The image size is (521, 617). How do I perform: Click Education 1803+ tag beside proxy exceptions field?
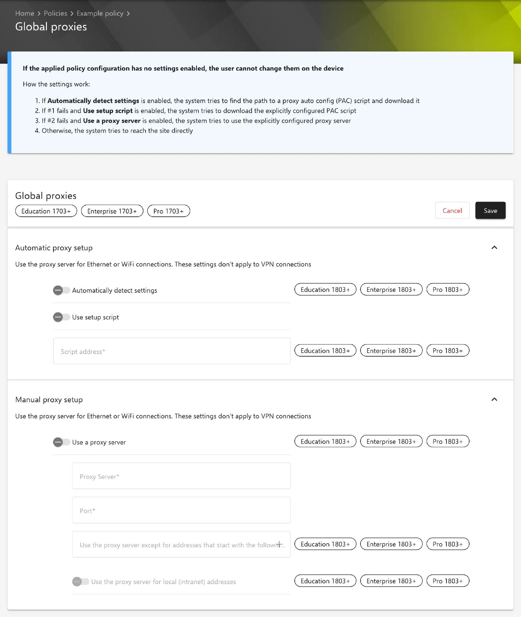(325, 544)
